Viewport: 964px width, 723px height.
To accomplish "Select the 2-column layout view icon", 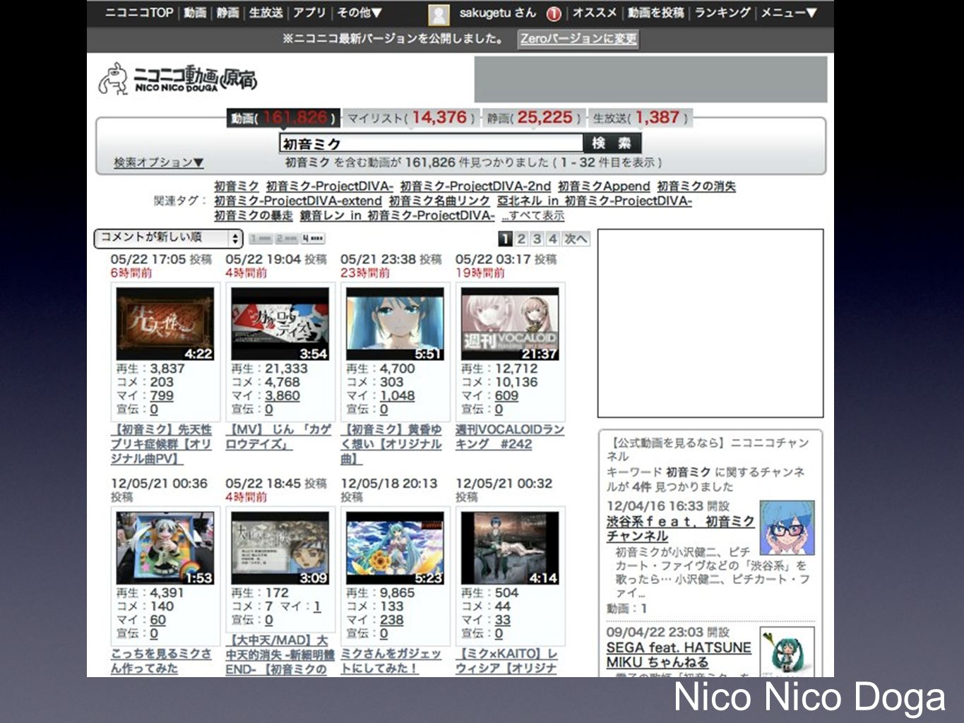I will [x=286, y=239].
